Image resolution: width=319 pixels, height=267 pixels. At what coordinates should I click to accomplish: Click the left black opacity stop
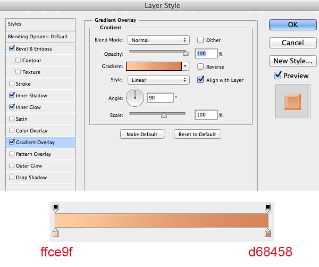[x=56, y=207]
